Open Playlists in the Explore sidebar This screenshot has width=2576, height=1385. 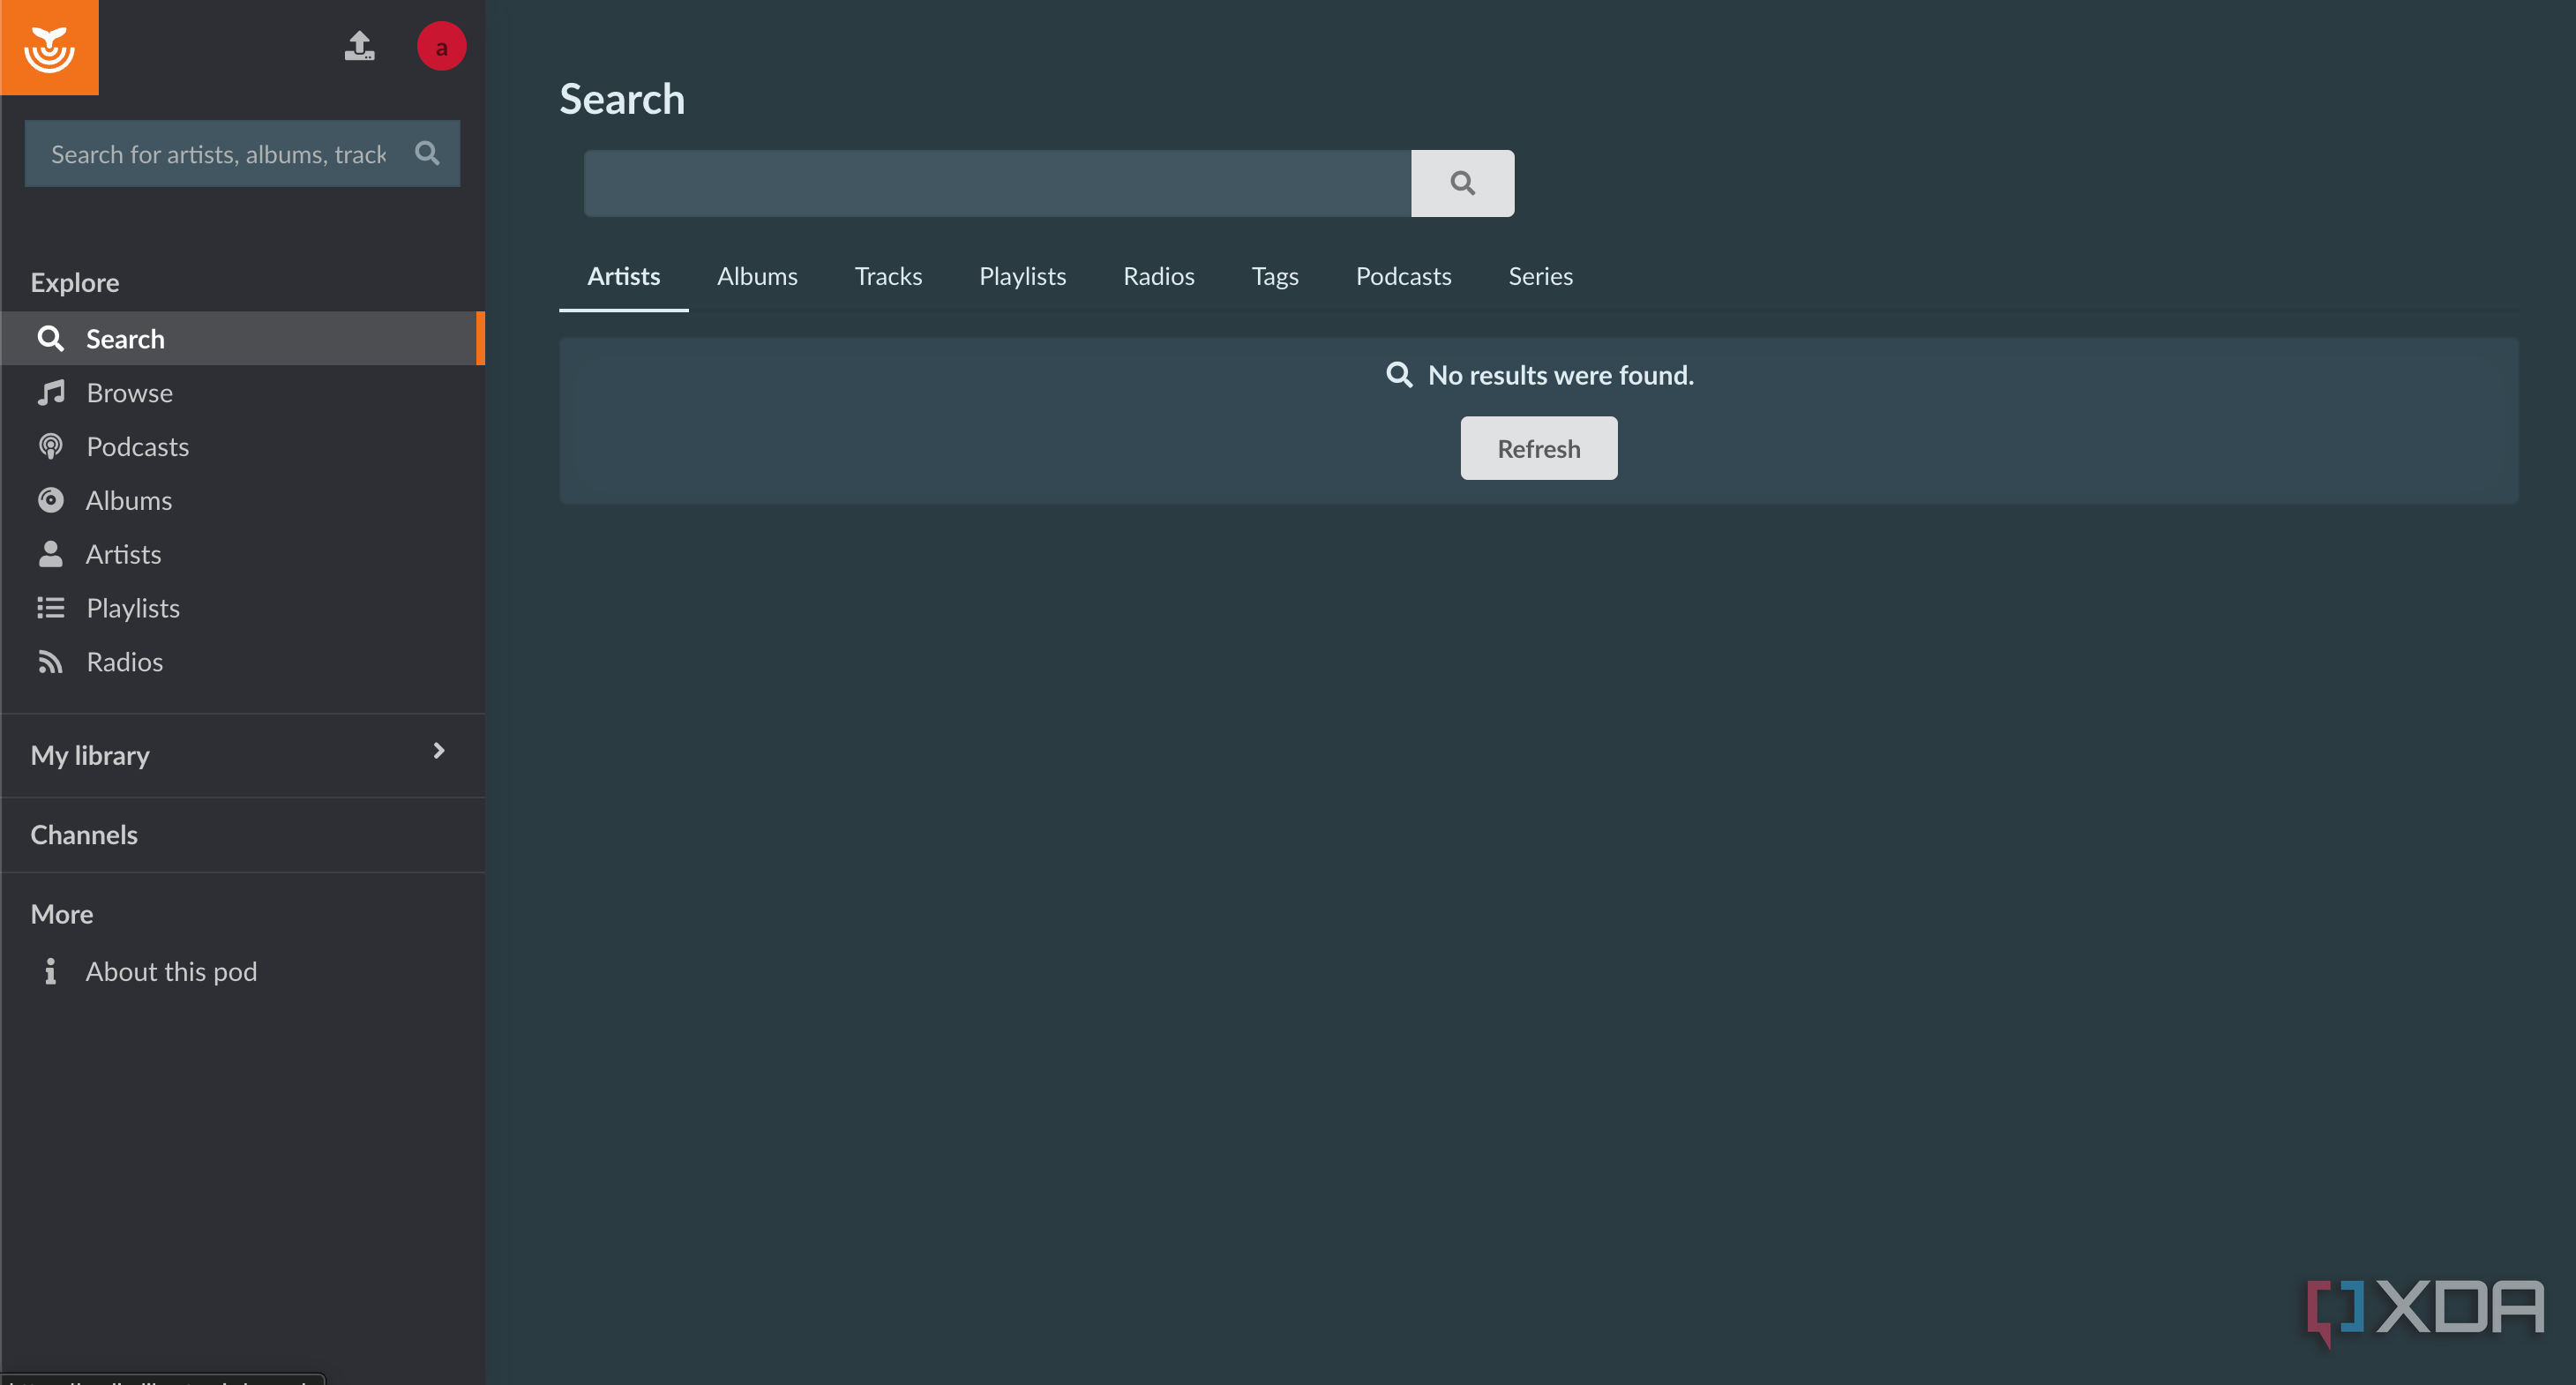point(241,608)
